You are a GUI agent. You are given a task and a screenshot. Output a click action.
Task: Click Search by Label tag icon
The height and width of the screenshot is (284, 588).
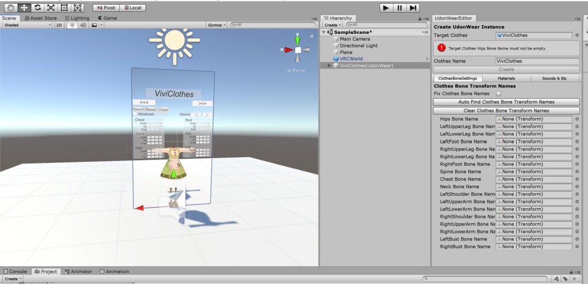[565, 279]
